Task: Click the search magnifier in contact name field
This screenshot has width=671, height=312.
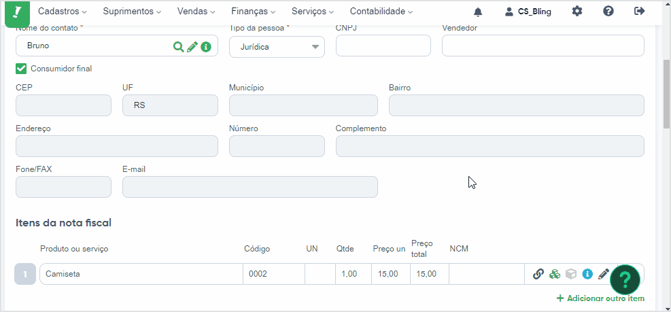Action: pos(178,47)
